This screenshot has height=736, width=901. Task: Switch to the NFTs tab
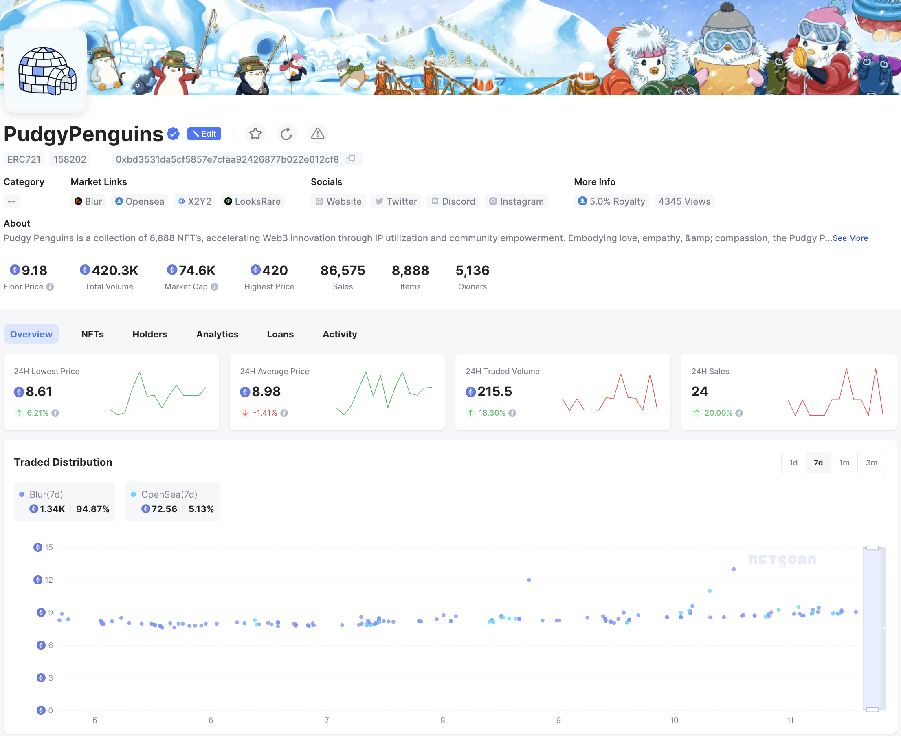(x=92, y=335)
